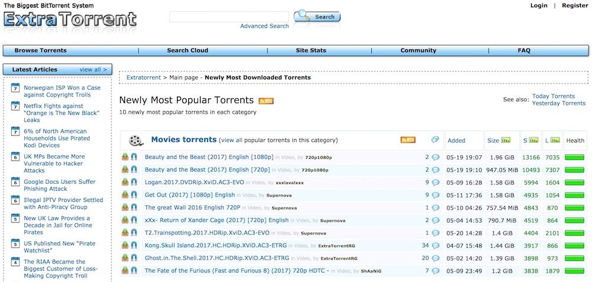Screen dimensions: 592x282
Task: Click the magnet icon for Kong.Skull Island
Action: pyautogui.click(x=134, y=245)
